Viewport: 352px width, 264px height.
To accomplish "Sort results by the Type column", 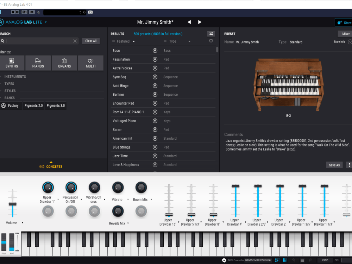I will (x=172, y=41).
